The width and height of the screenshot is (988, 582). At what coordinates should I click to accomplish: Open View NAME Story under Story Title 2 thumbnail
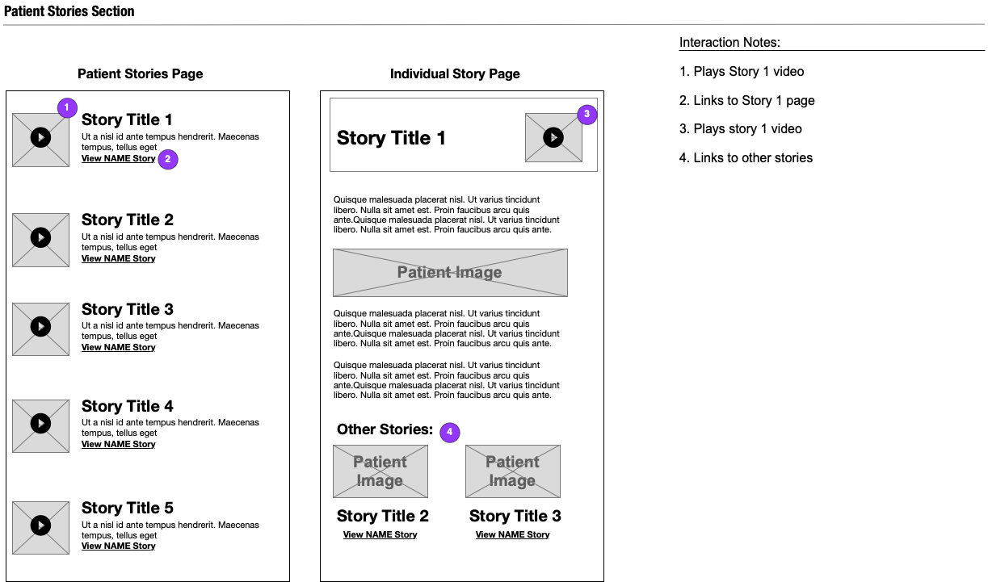coord(380,534)
